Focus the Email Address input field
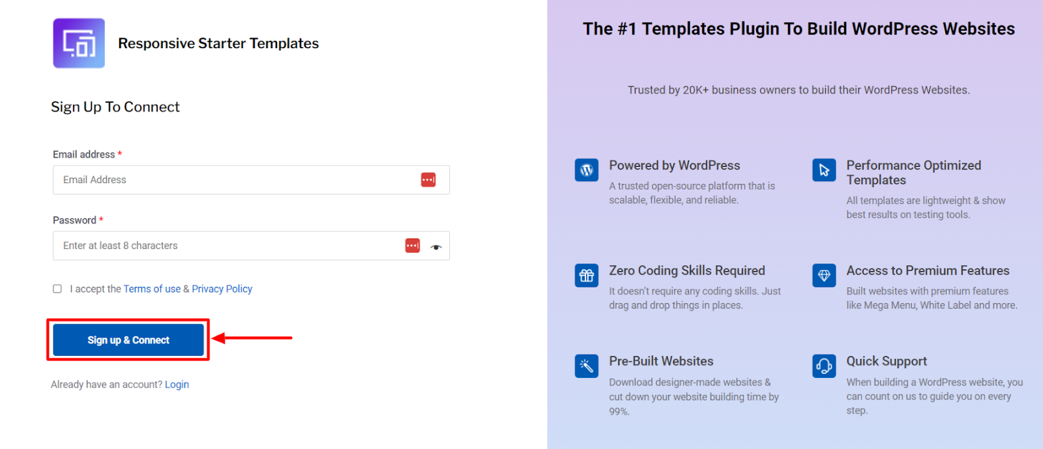Viewport: 1043px width, 449px height. click(251, 180)
